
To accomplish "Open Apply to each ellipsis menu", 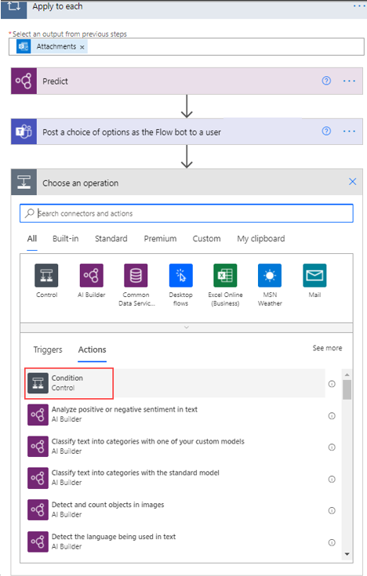I will click(x=359, y=6).
